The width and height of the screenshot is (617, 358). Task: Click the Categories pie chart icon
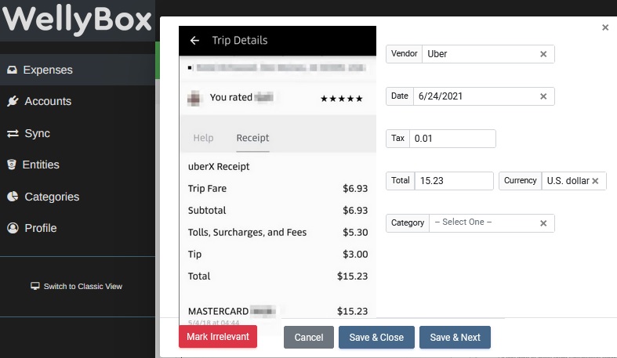[13, 197]
